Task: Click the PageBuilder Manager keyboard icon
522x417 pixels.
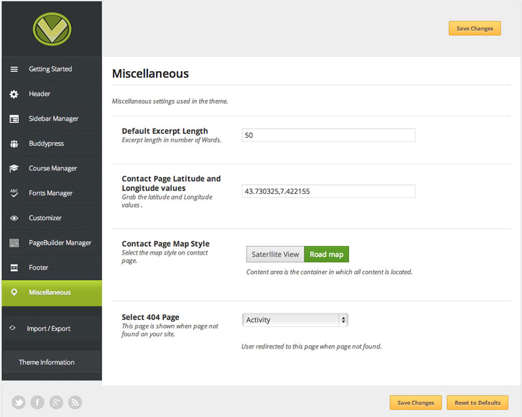Action: click(x=14, y=243)
